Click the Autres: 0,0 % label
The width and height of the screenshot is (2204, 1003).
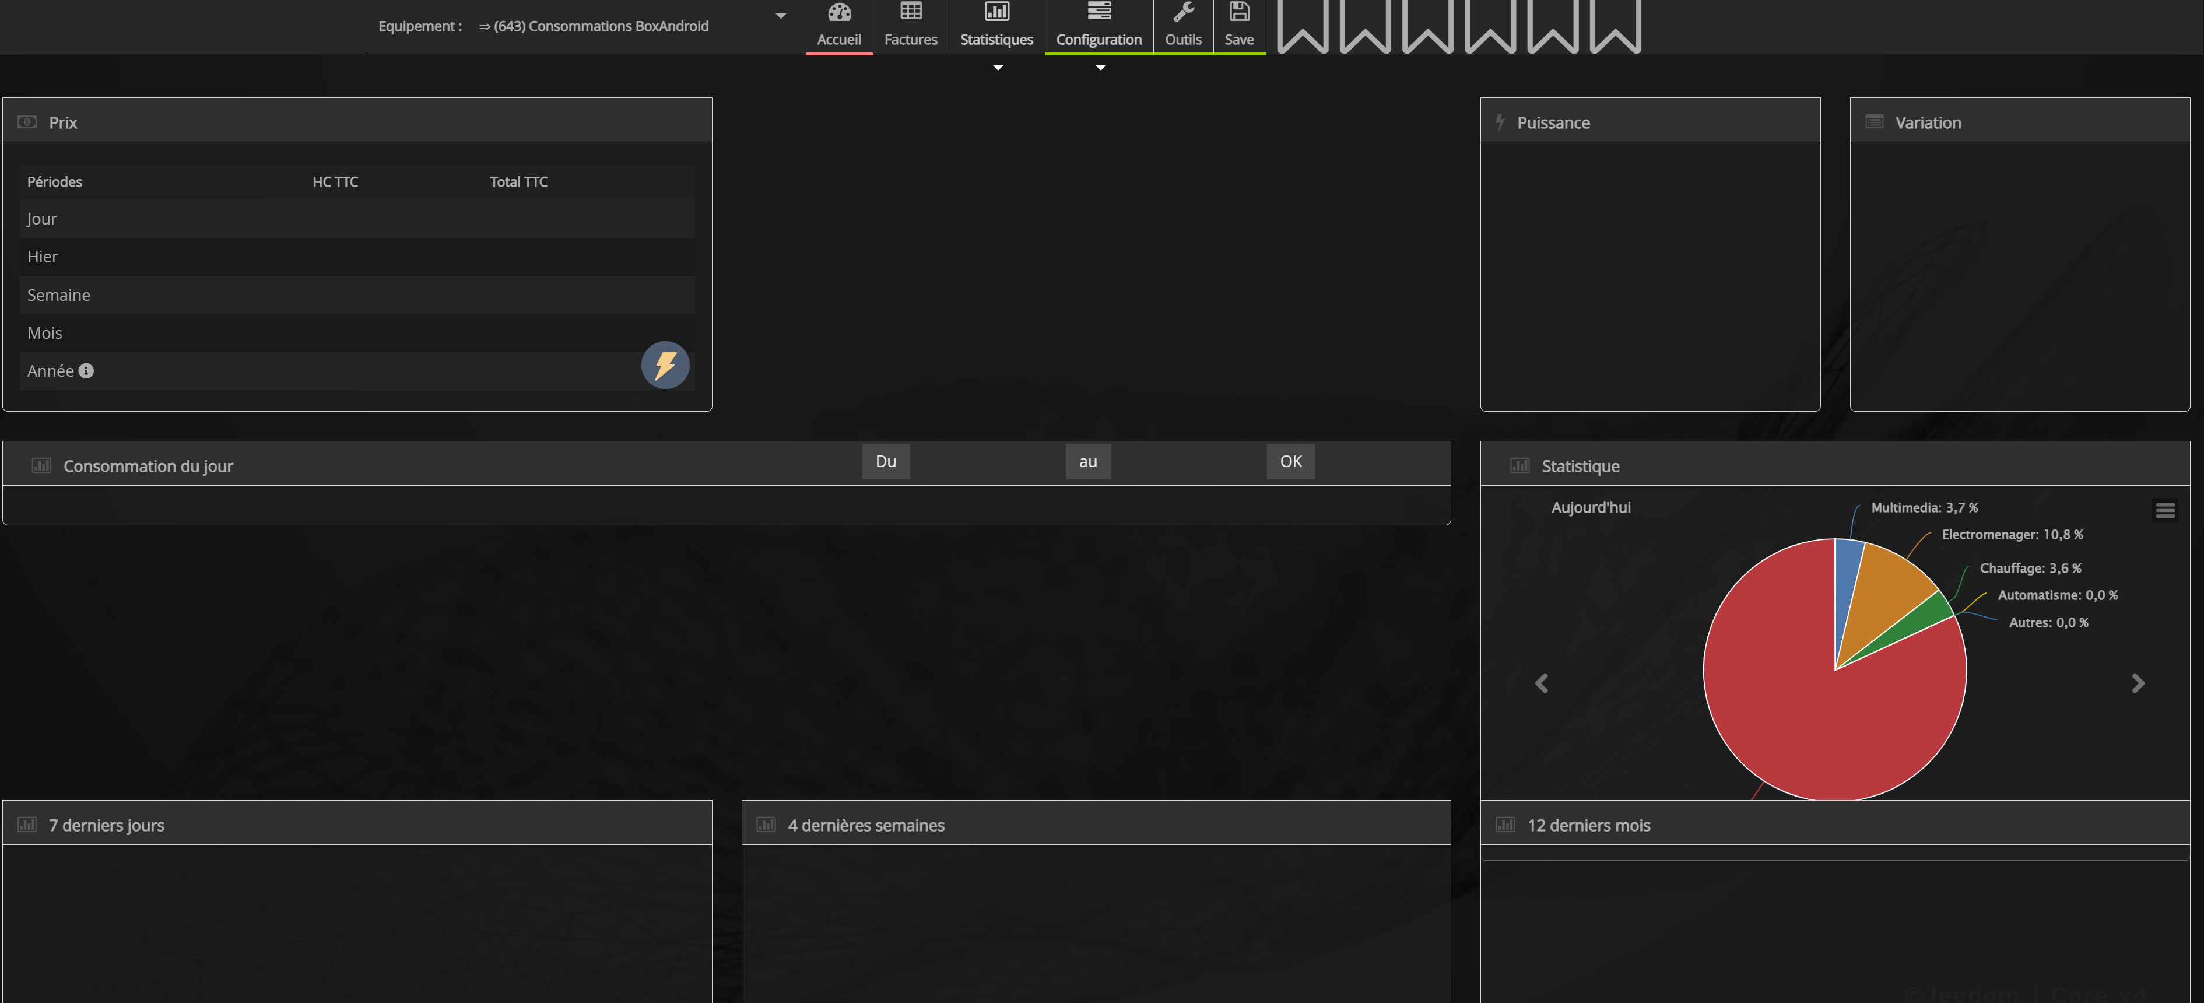coord(2048,622)
